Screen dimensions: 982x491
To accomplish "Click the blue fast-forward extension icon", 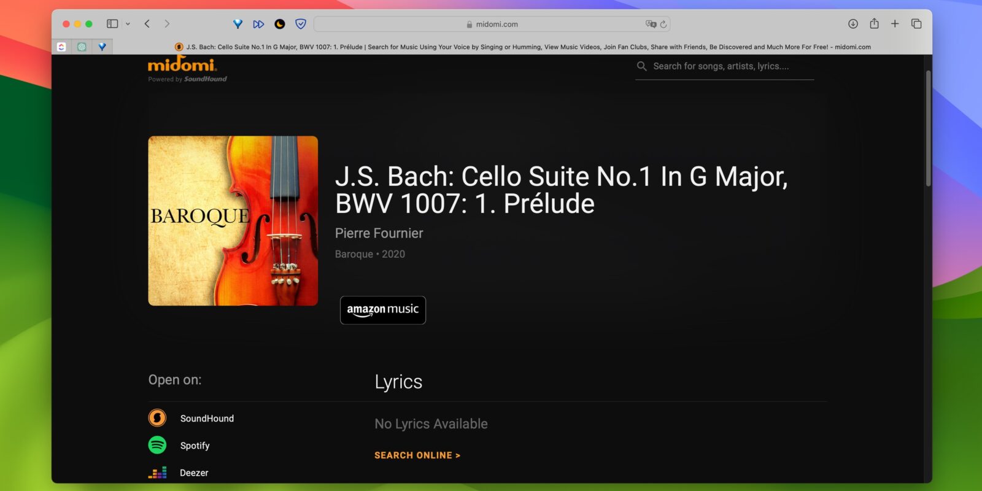I will (258, 24).
